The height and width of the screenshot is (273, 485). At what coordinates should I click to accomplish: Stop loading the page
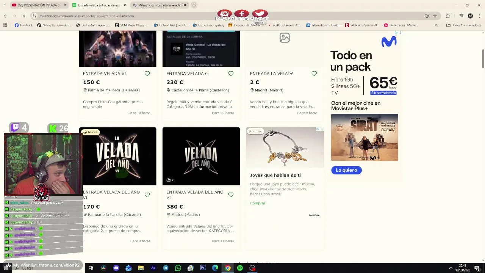tap(23, 16)
